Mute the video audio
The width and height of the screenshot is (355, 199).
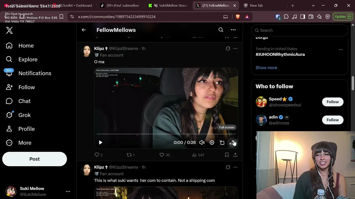click(202, 142)
